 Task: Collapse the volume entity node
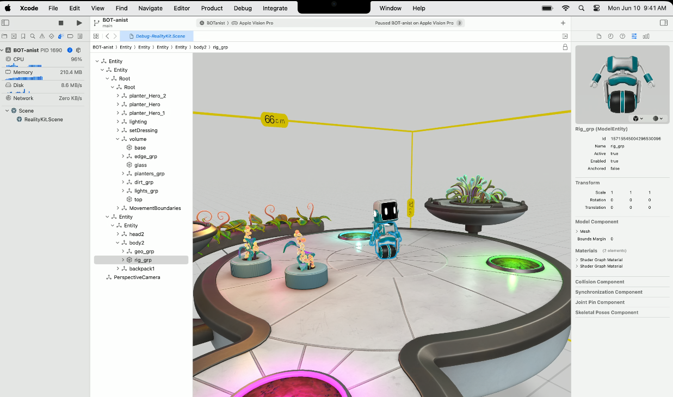pos(118,139)
